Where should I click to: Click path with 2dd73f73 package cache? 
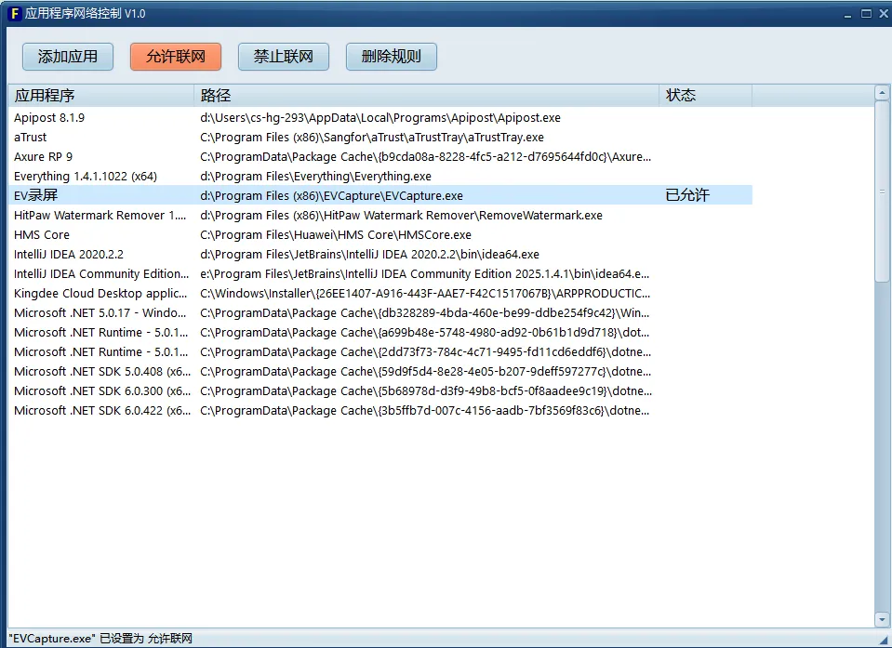[425, 351]
